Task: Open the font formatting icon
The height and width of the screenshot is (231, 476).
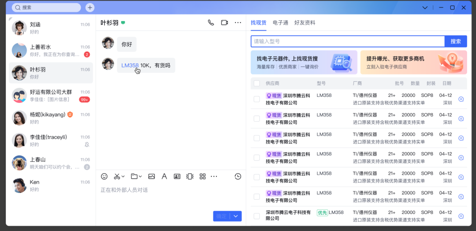Action: [164, 176]
